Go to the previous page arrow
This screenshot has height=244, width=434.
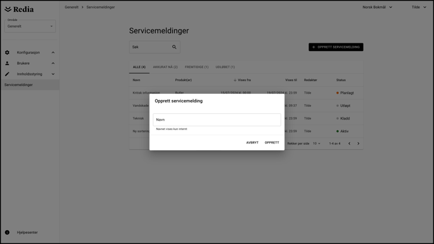click(x=349, y=143)
